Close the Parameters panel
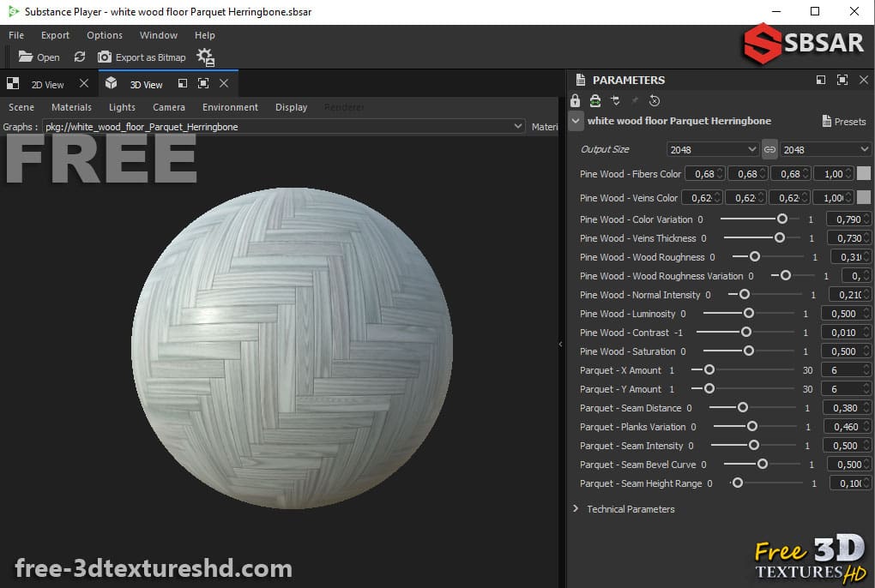 (x=864, y=80)
